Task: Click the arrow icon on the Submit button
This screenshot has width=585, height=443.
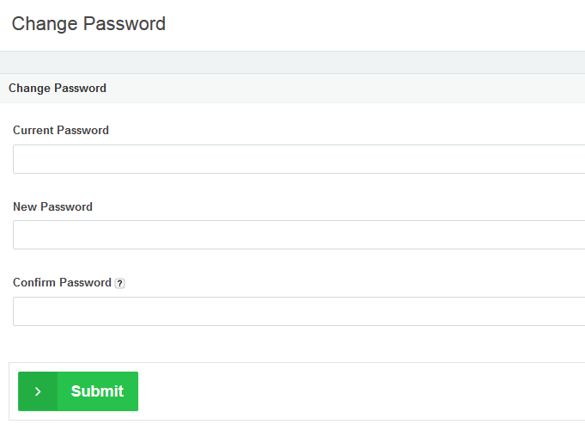Action: tap(38, 391)
